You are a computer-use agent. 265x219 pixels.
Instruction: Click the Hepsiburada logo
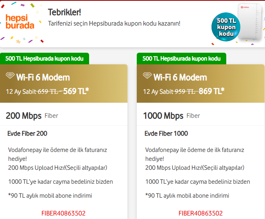[x=20, y=22]
